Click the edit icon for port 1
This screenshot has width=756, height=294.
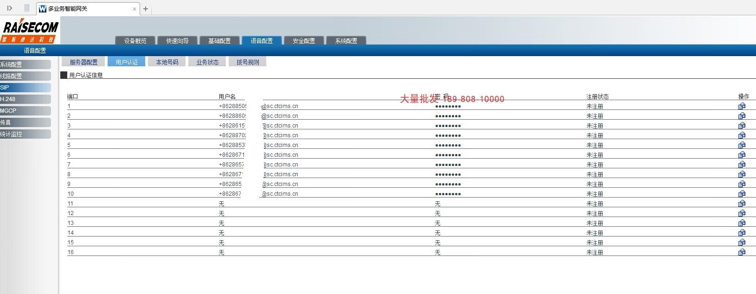pos(742,106)
